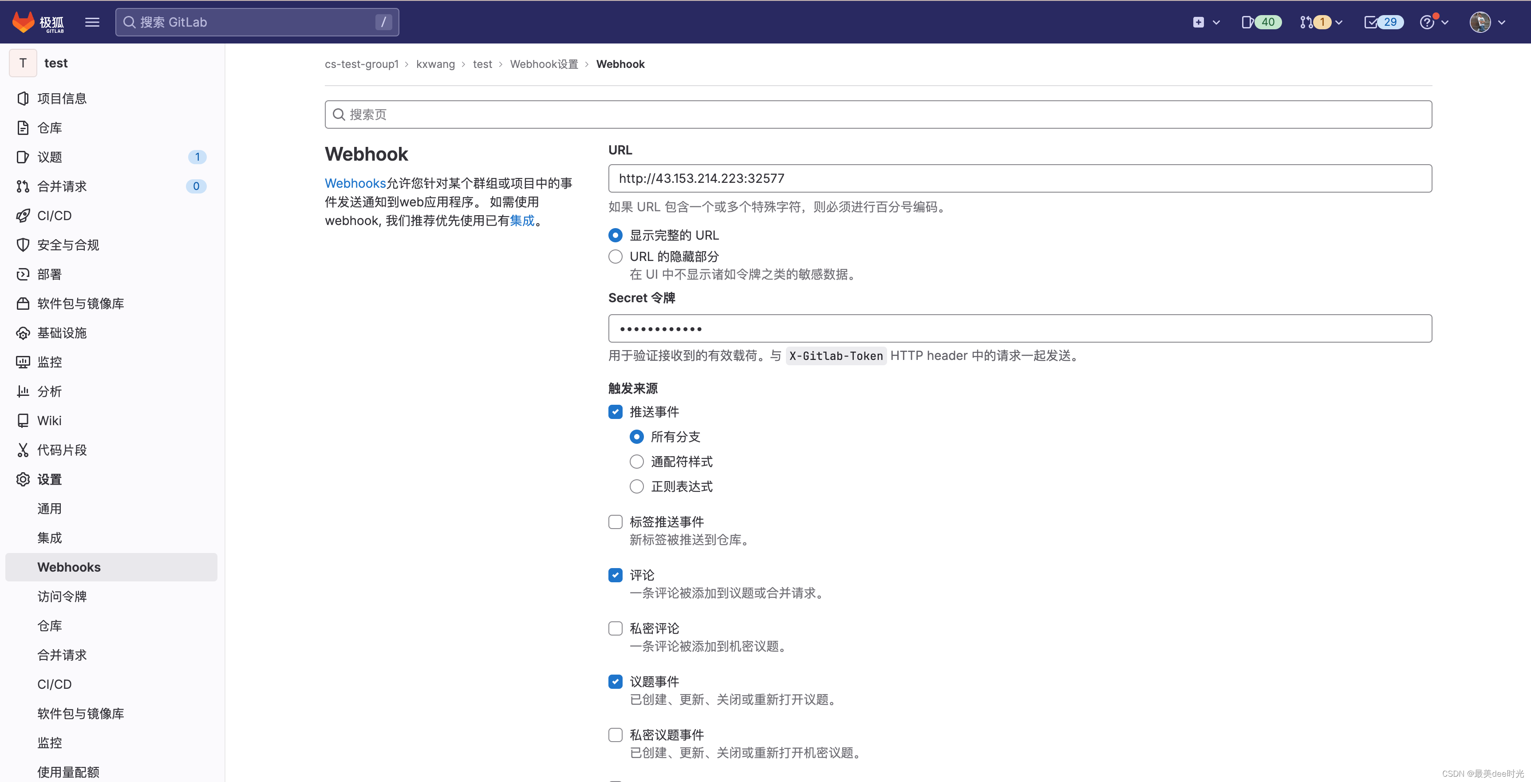Open the to-do list icon showing 29
The width and height of the screenshot is (1531, 782).
[1370, 22]
